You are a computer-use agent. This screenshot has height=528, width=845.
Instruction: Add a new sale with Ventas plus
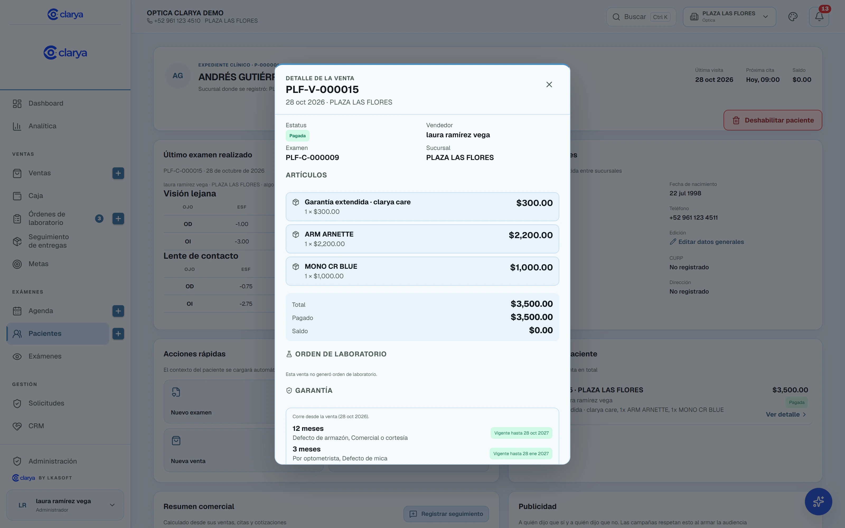118,173
